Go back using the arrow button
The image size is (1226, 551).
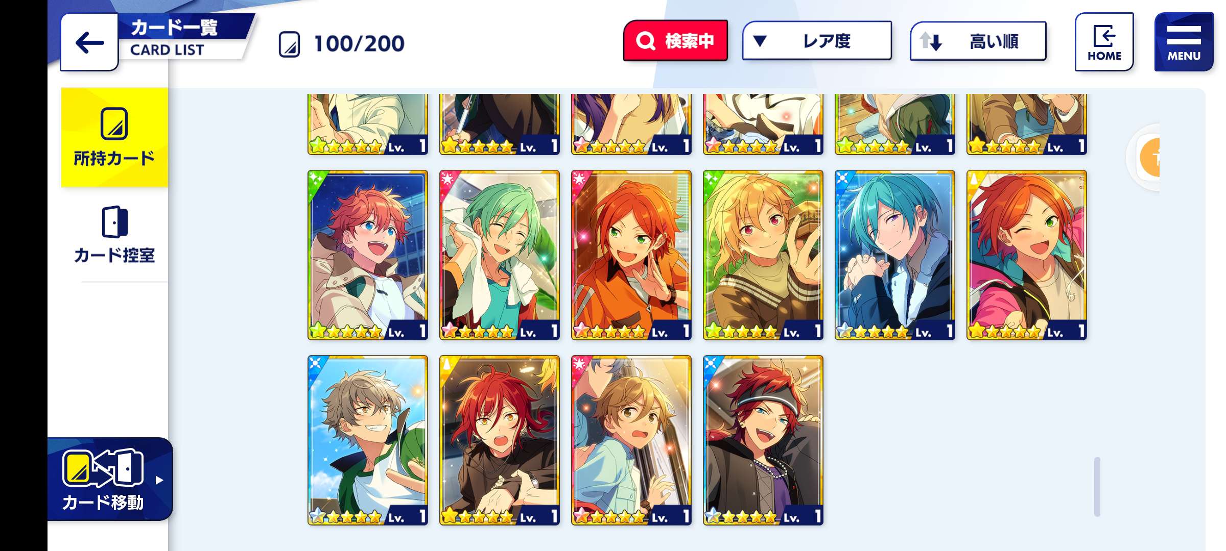click(x=89, y=42)
